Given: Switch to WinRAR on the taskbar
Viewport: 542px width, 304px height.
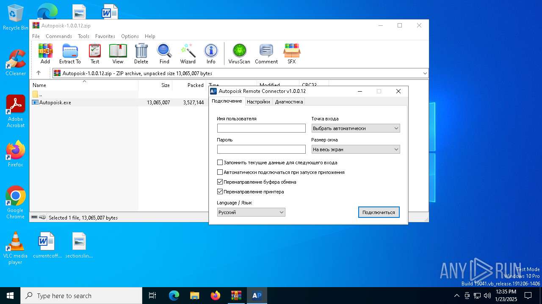Looking at the screenshot, I should 236,296.
